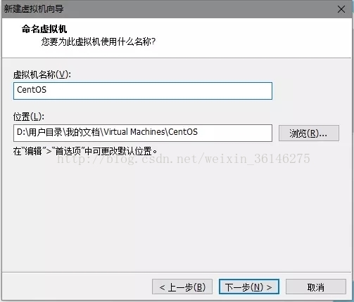Viewport: 354px width, 302px height.
Task: Go back with the 上一步(B) button
Action: coord(182,287)
